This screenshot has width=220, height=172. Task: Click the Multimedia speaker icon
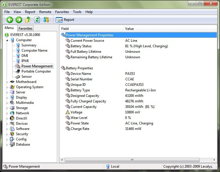(x=12, y=103)
